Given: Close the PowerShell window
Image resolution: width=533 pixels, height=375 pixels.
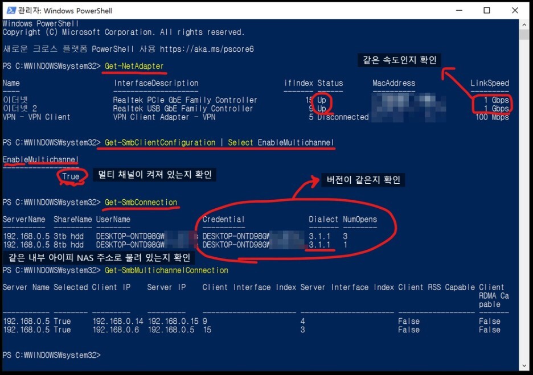Looking at the screenshot, I should point(515,11).
